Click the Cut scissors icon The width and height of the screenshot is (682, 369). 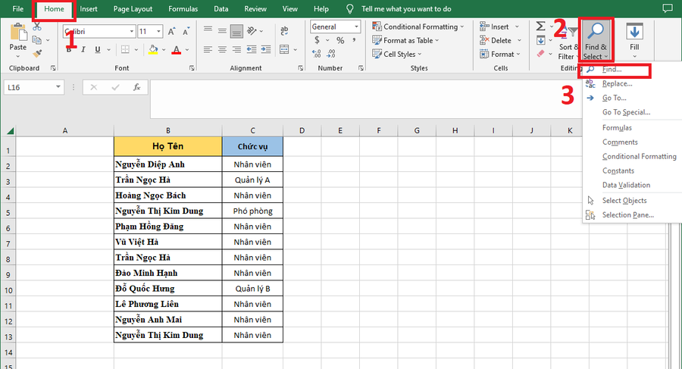(x=37, y=27)
